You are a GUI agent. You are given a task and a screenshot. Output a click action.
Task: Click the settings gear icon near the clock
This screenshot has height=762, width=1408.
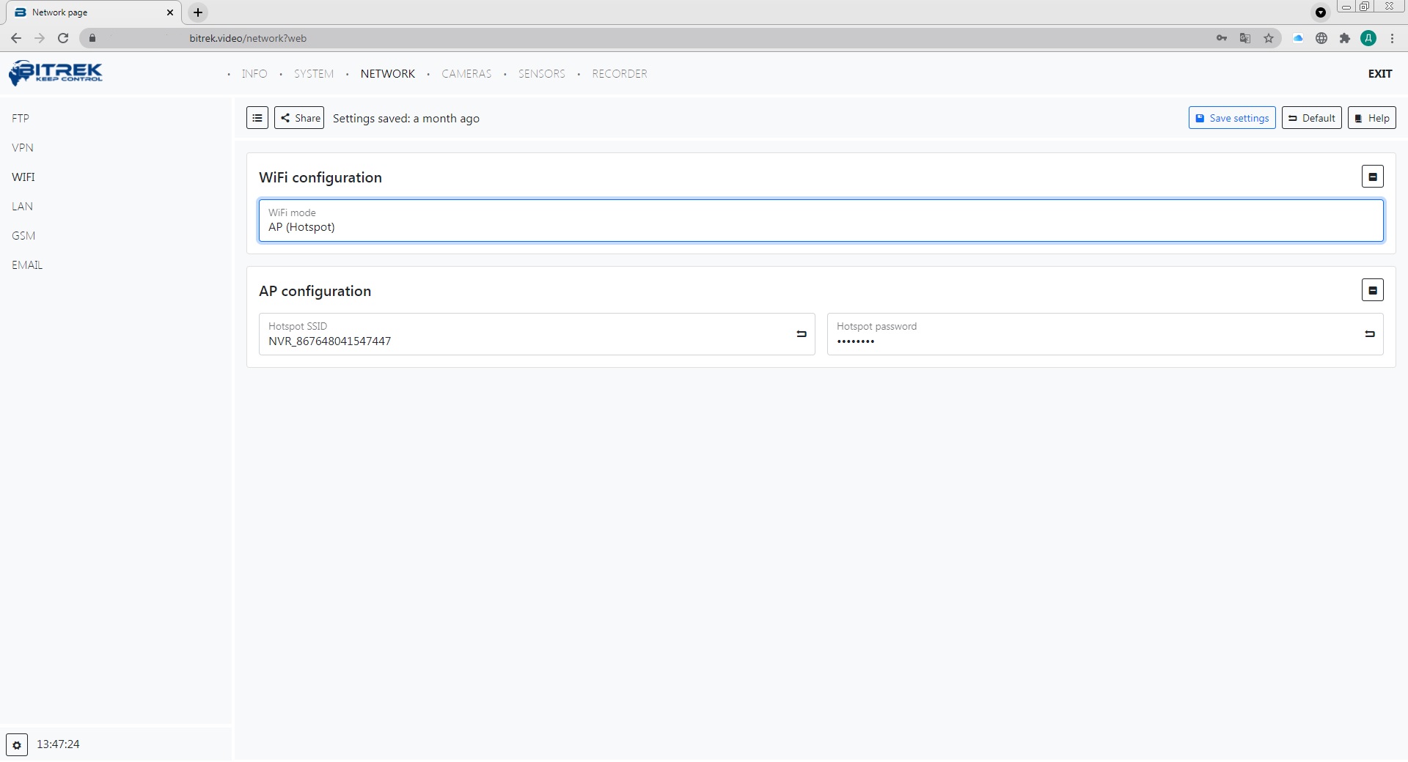tap(17, 745)
